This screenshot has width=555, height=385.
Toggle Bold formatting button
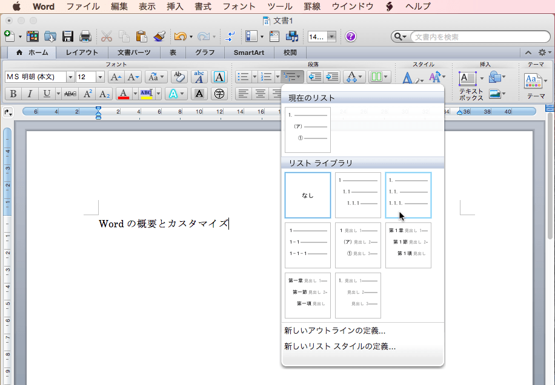tap(13, 94)
